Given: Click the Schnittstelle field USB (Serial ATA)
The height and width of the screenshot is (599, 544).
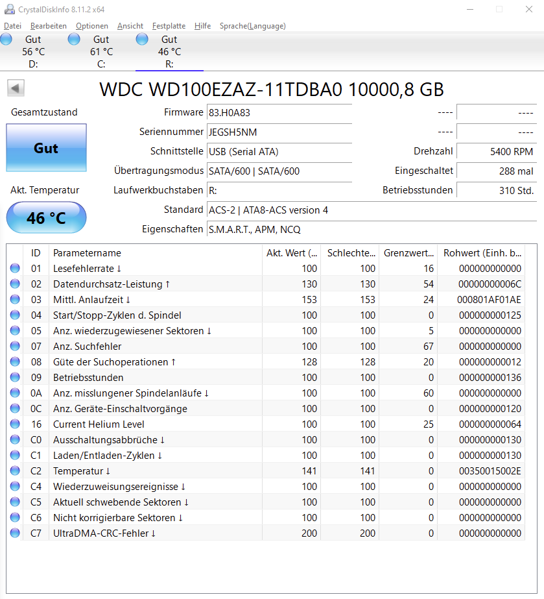Looking at the screenshot, I should 279,152.
